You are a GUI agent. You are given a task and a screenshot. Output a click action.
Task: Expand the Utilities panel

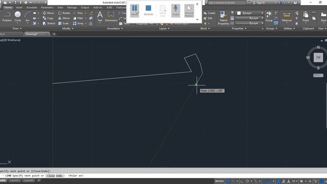pos(289,29)
